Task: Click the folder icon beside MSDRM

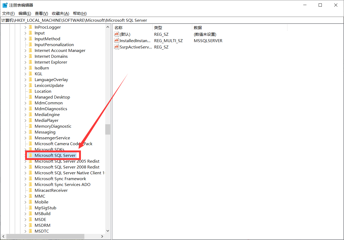Action: pyautogui.click(x=31, y=225)
